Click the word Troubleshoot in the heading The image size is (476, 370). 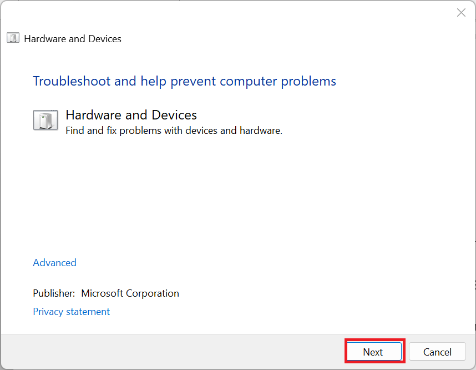click(x=72, y=81)
